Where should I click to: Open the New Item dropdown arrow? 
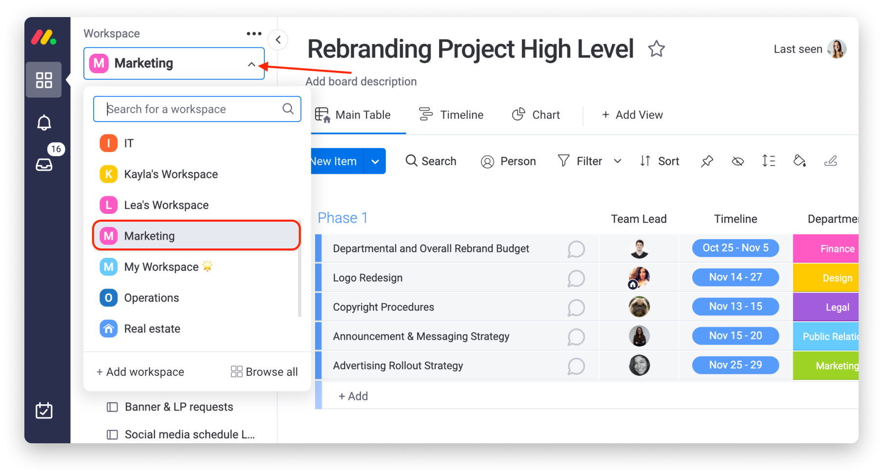(375, 161)
